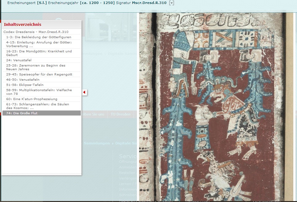Jump to 60: Eine K'atun-Prophezeiung
The image size is (297, 202).
pyautogui.click(x=32, y=99)
